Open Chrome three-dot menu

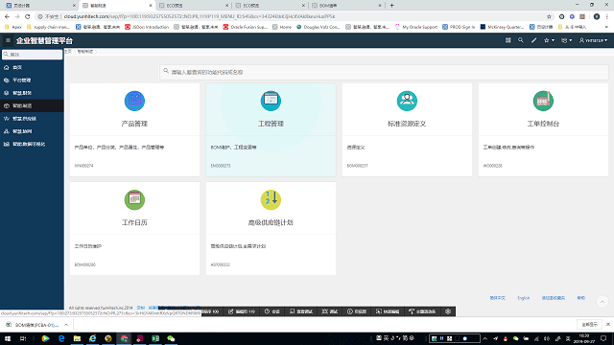(607, 16)
